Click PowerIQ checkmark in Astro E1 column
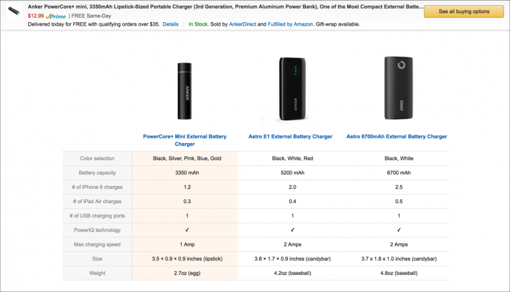 292,230
